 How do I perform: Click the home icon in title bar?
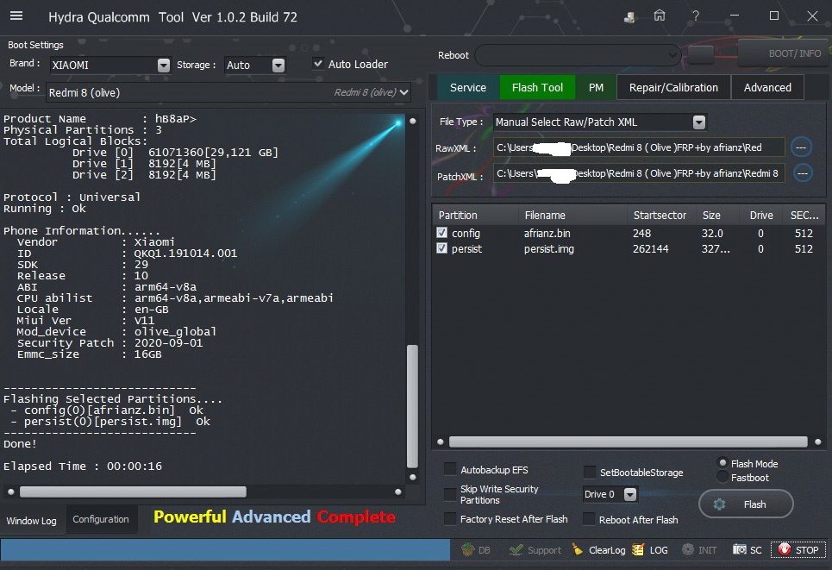[660, 16]
